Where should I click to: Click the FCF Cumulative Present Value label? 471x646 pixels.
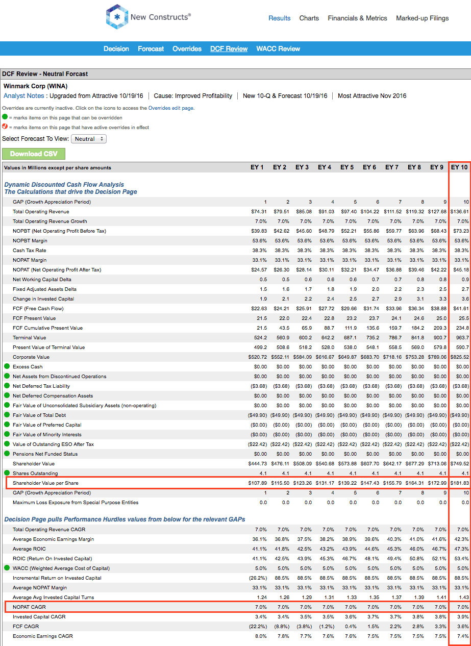[x=47, y=328]
